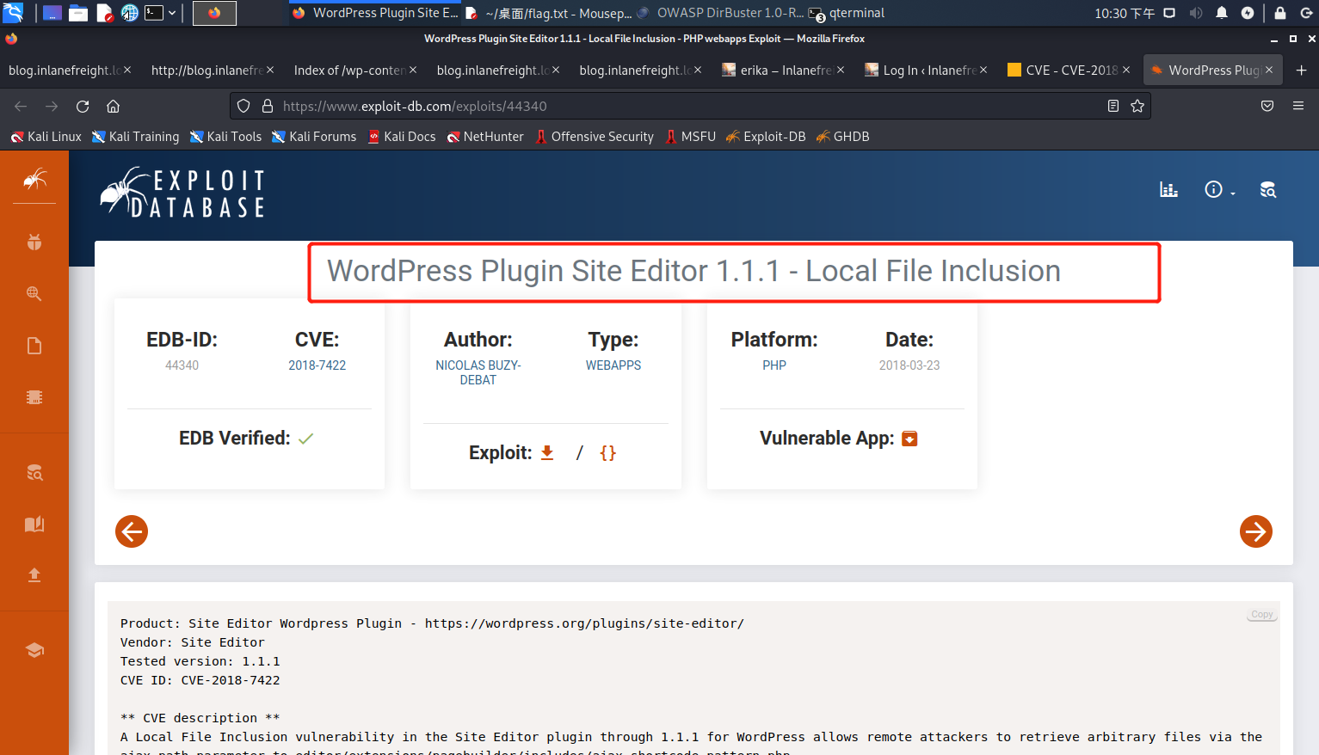
Task: Click inside the URL address bar
Action: point(602,105)
